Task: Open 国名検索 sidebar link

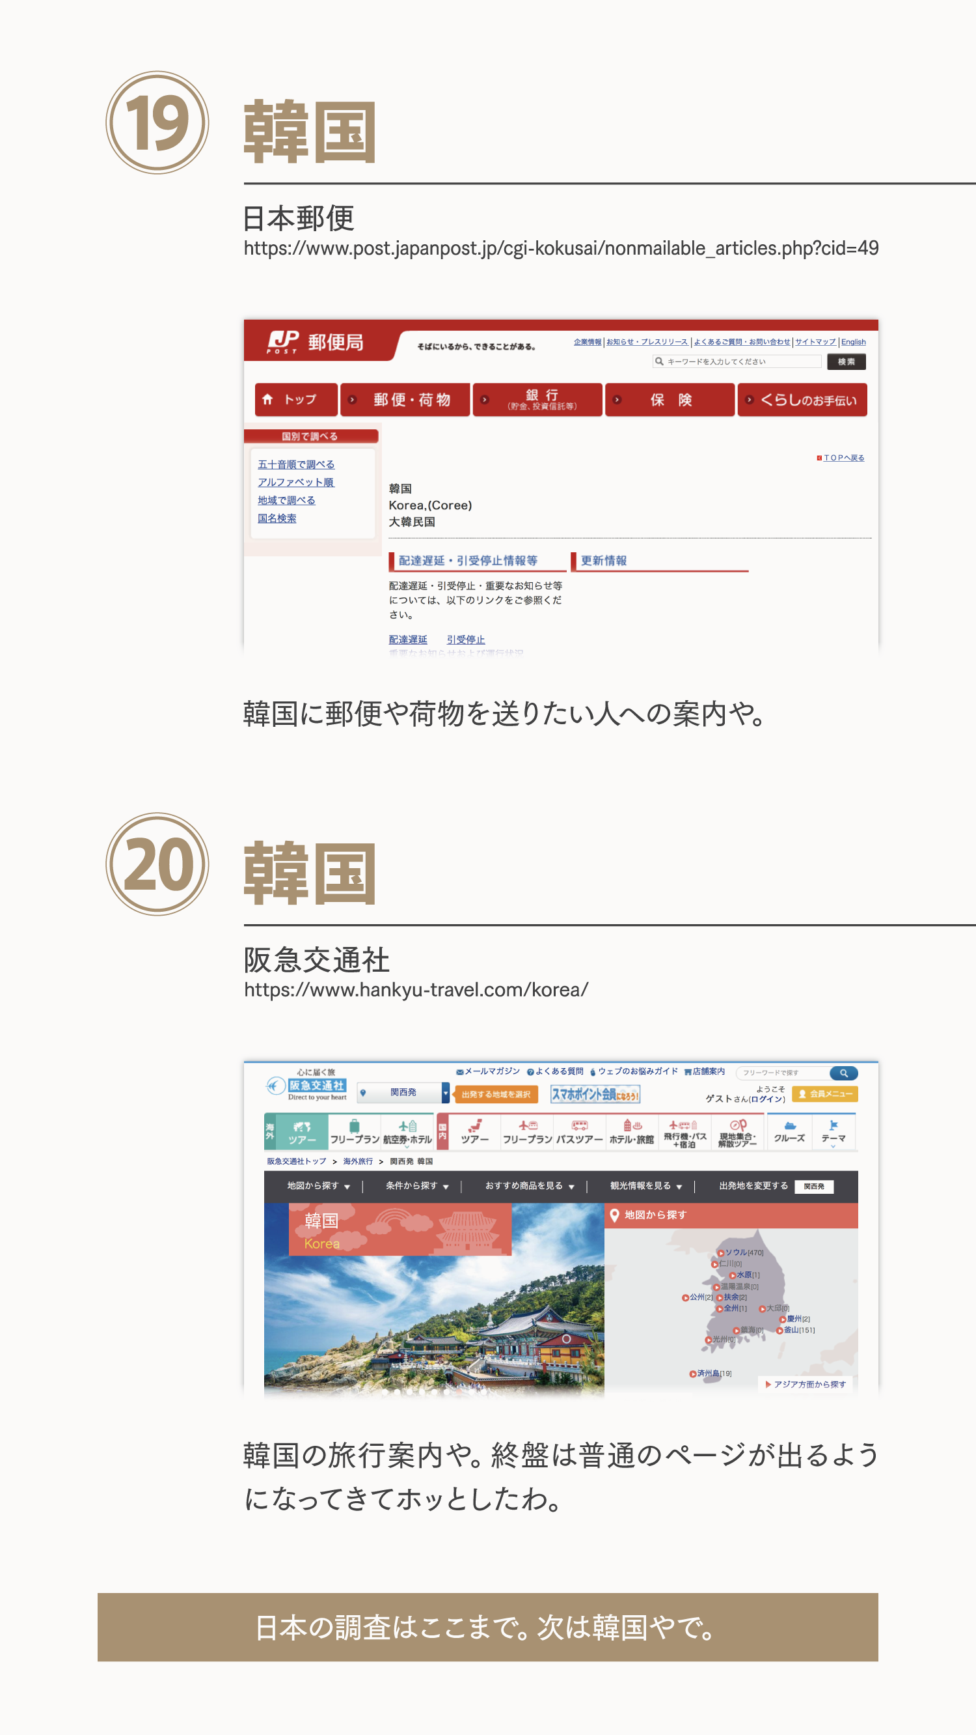Action: 277,518
